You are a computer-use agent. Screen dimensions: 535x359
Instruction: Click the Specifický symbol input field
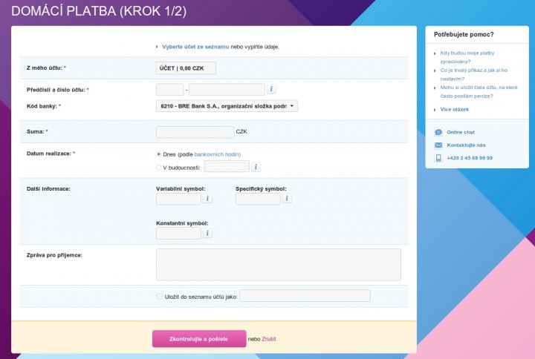[x=258, y=199]
